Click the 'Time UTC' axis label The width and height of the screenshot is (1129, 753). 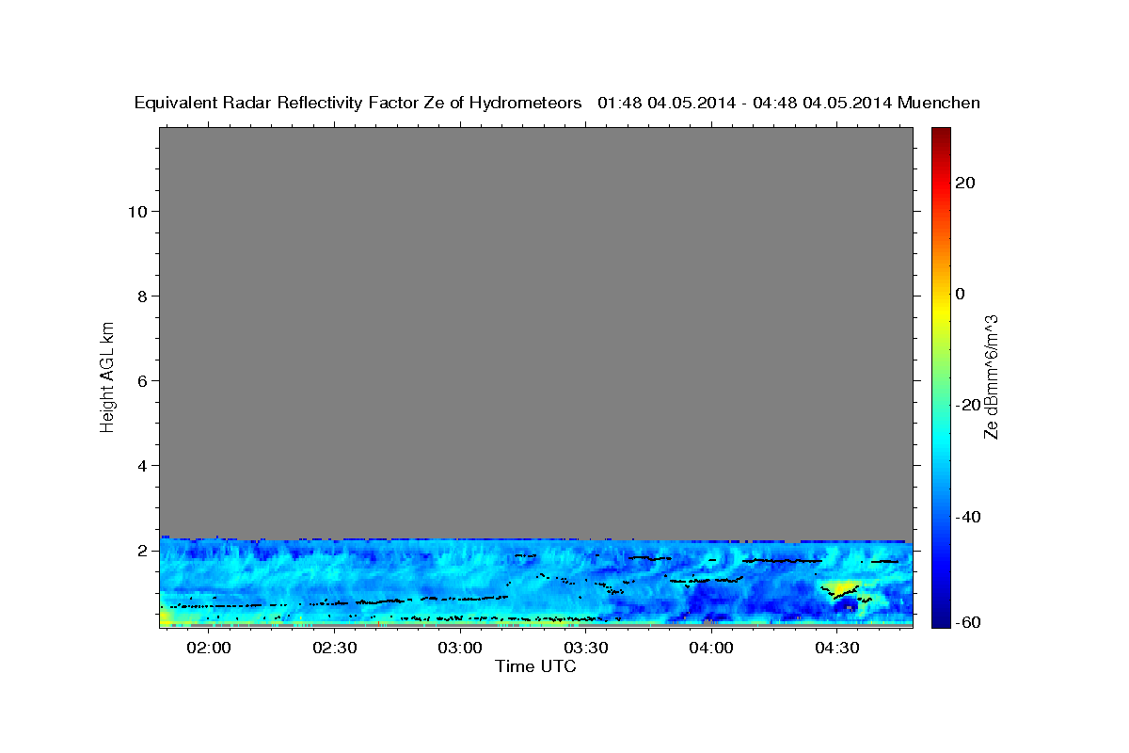tap(535, 666)
